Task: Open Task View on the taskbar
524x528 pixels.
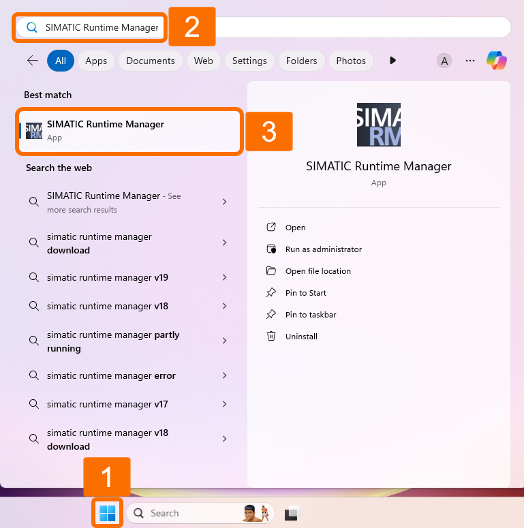Action: (292, 513)
